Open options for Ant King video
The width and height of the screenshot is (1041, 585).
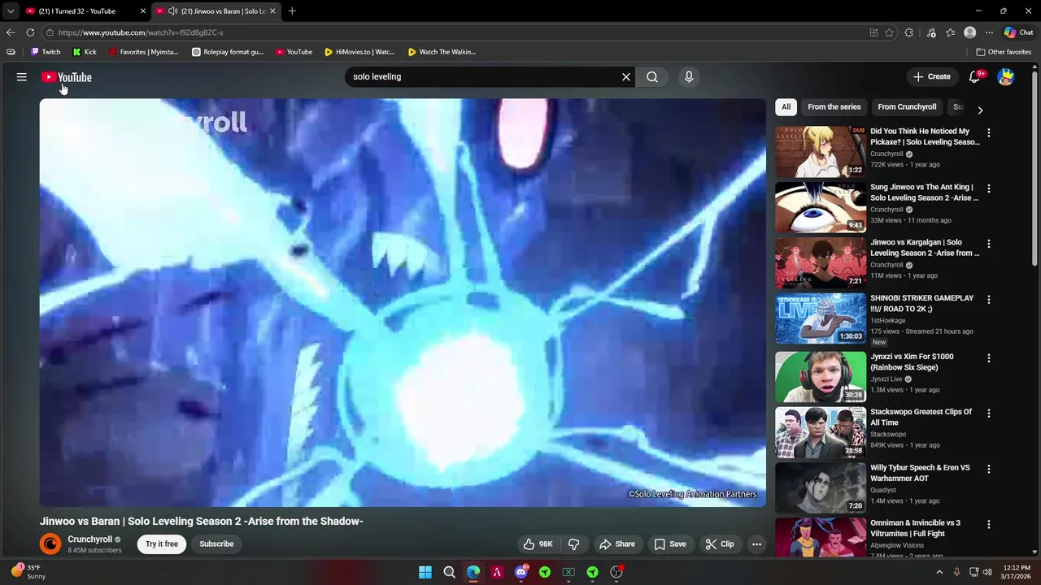989,188
